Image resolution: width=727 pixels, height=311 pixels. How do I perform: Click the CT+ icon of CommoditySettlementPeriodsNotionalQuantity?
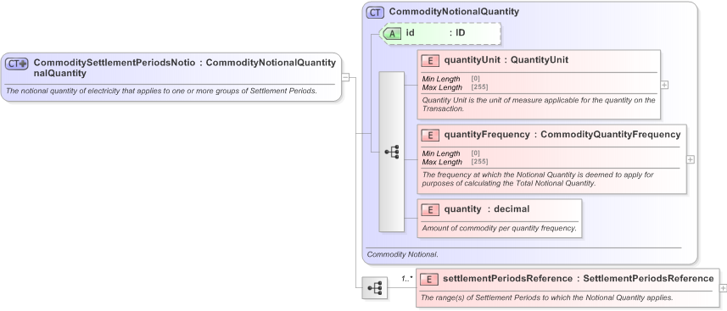(17, 64)
